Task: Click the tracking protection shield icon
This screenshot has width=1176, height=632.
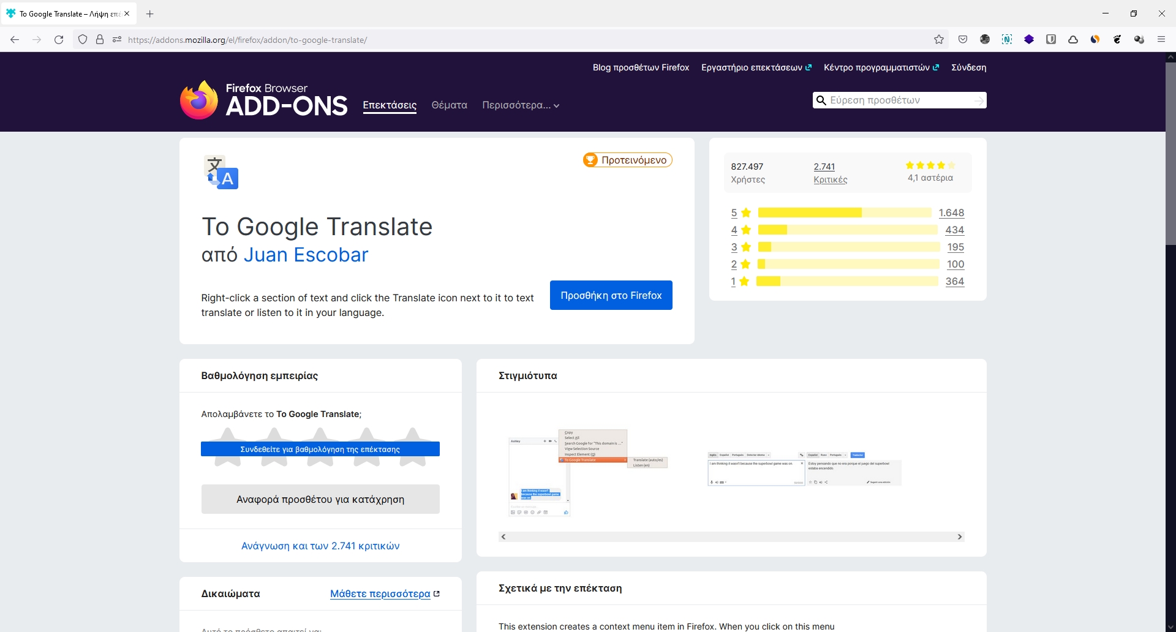Action: tap(83, 40)
